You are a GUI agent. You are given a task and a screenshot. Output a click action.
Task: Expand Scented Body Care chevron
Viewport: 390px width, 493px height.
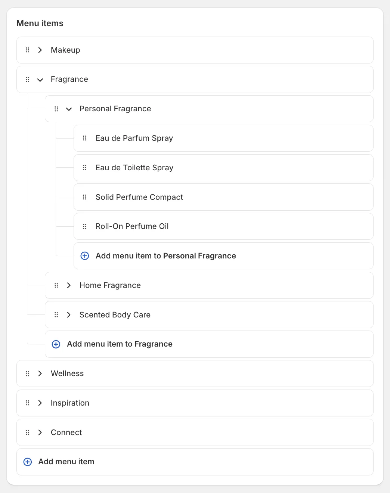click(x=69, y=315)
